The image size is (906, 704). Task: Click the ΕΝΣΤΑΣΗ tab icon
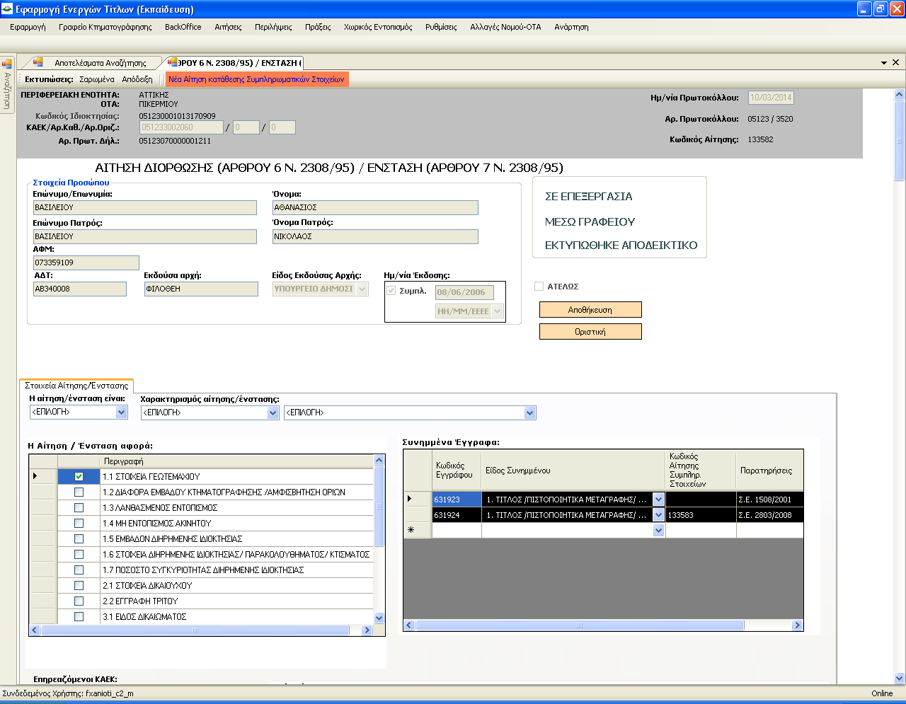(173, 62)
